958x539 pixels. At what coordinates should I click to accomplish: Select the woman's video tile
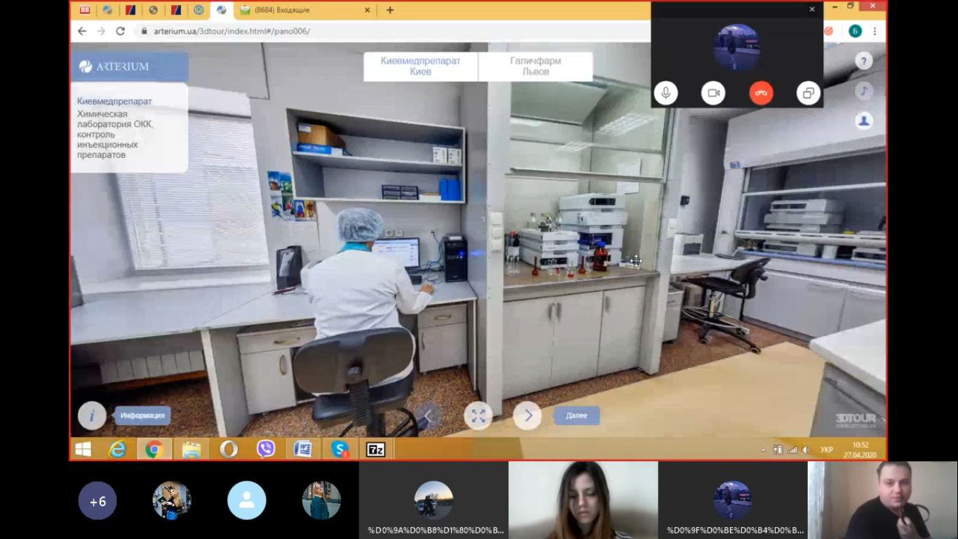click(583, 500)
